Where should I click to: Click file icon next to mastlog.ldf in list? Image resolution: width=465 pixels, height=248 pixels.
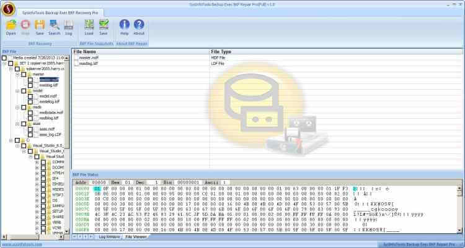76,63
